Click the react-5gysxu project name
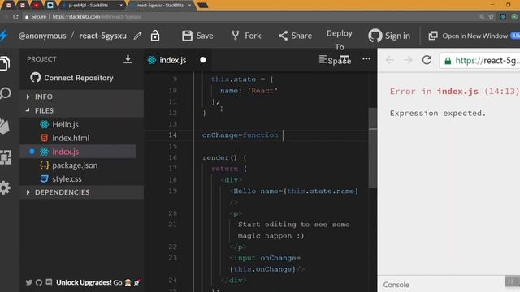 [103, 36]
